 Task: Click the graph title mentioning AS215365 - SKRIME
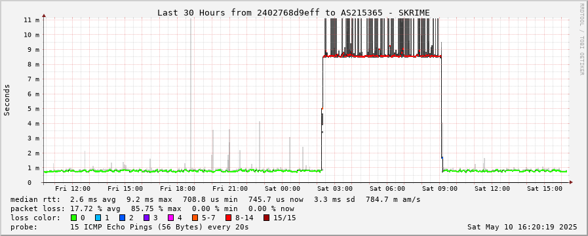pyautogui.click(x=293, y=12)
